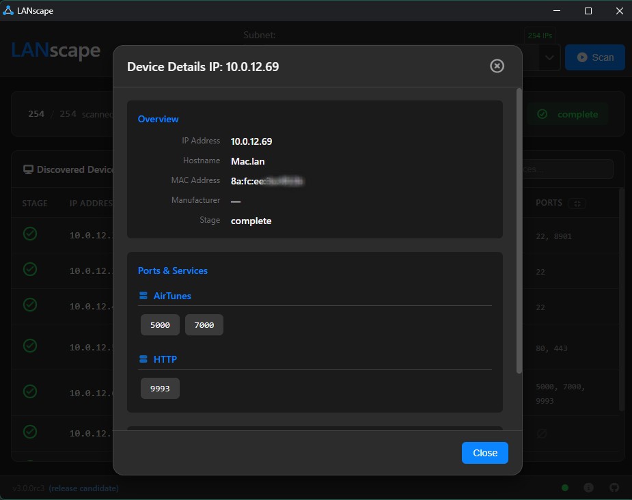Image resolution: width=632 pixels, height=500 pixels.
Task: Click the release candidate version link
Action: pyautogui.click(x=83, y=488)
